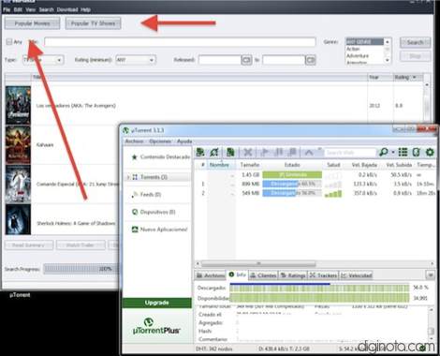Click the remote device icon beside the gear
The width and height of the screenshot is (440, 356).
coord(417,153)
